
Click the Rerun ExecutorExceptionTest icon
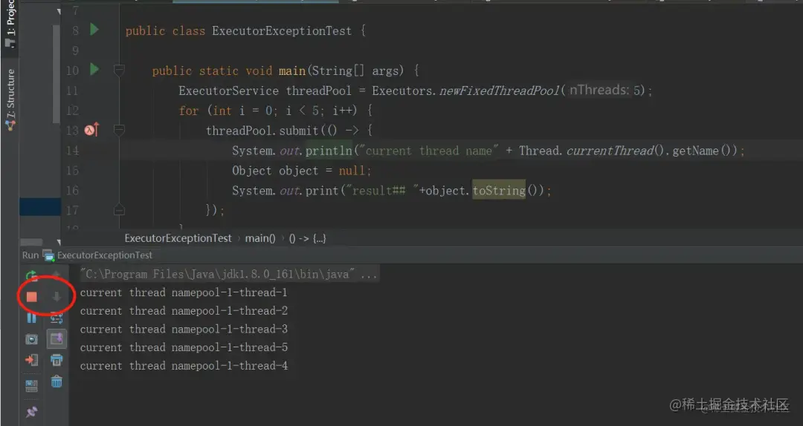click(32, 277)
